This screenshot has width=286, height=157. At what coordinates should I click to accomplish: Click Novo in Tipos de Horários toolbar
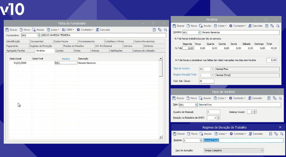tap(192, 98)
